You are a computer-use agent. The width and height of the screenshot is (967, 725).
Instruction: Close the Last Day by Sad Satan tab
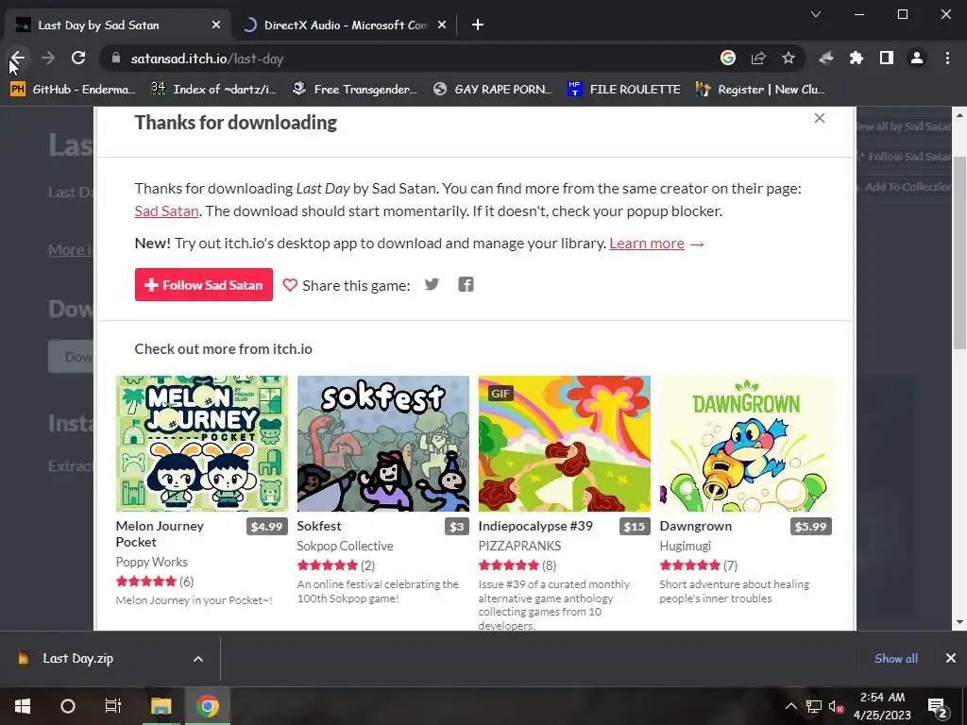coord(216,25)
